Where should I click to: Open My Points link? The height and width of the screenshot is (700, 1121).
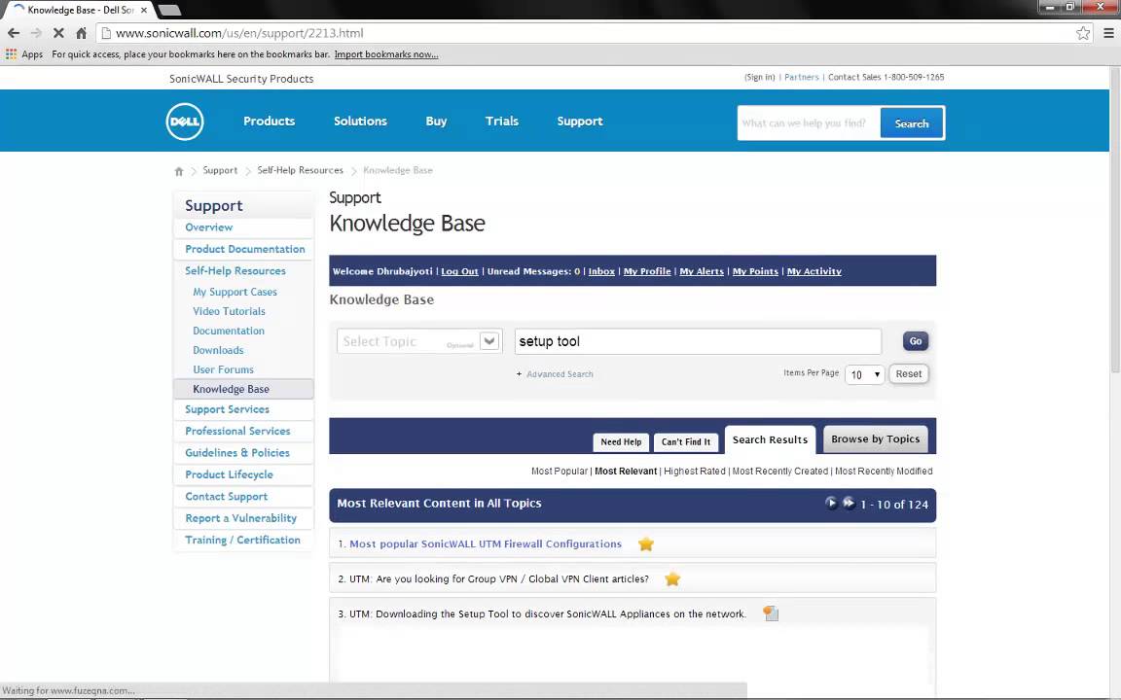click(x=755, y=271)
